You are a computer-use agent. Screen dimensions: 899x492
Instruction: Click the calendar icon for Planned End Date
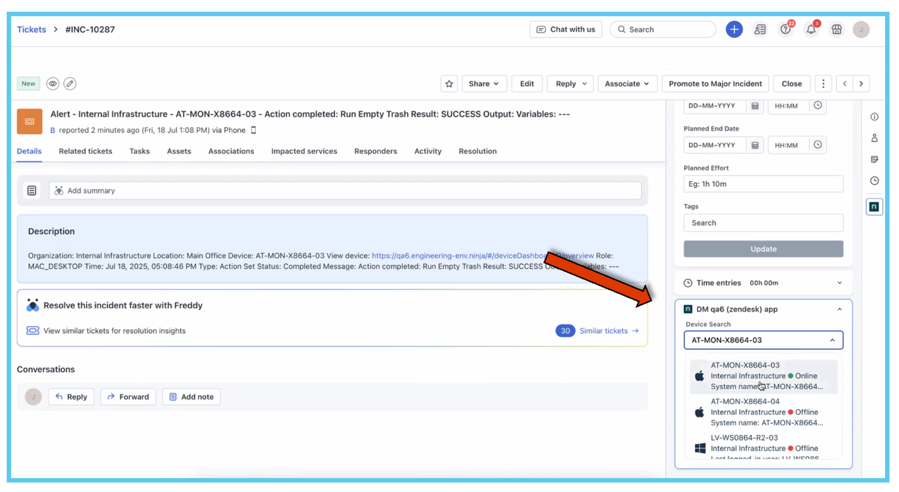click(x=755, y=145)
